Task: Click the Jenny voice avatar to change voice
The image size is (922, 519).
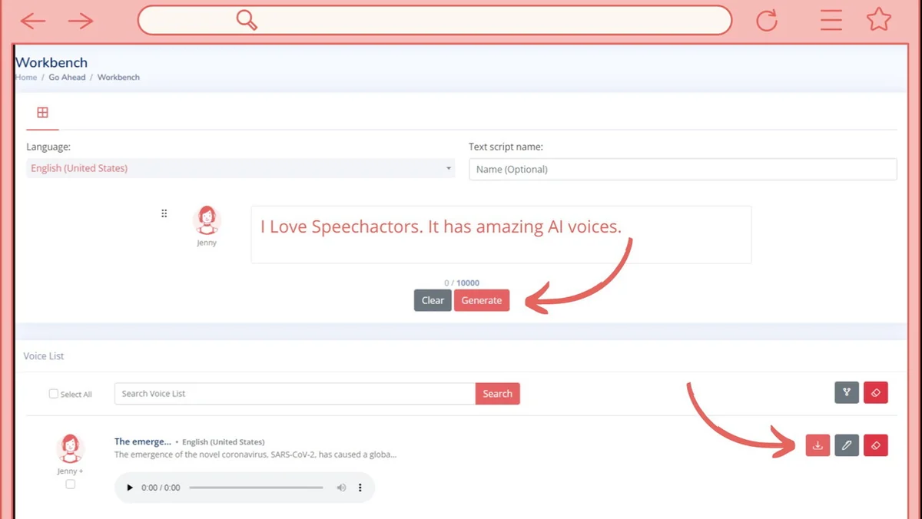Action: point(207,220)
